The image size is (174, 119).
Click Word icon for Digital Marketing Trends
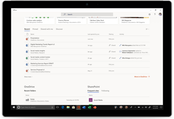tap(27, 45)
